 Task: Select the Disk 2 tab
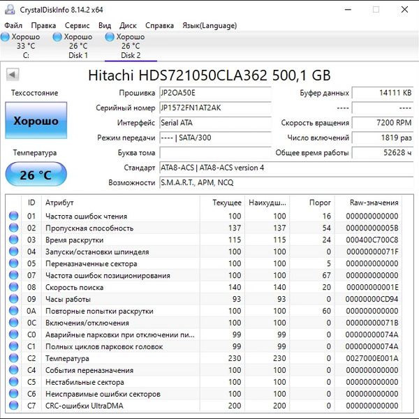(131, 46)
